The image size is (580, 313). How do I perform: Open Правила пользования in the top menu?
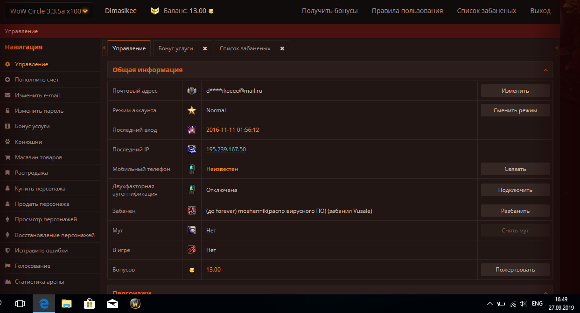pyautogui.click(x=407, y=11)
